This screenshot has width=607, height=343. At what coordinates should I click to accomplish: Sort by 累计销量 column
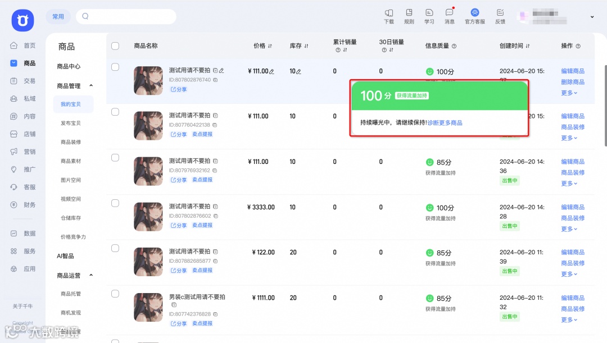(345, 51)
